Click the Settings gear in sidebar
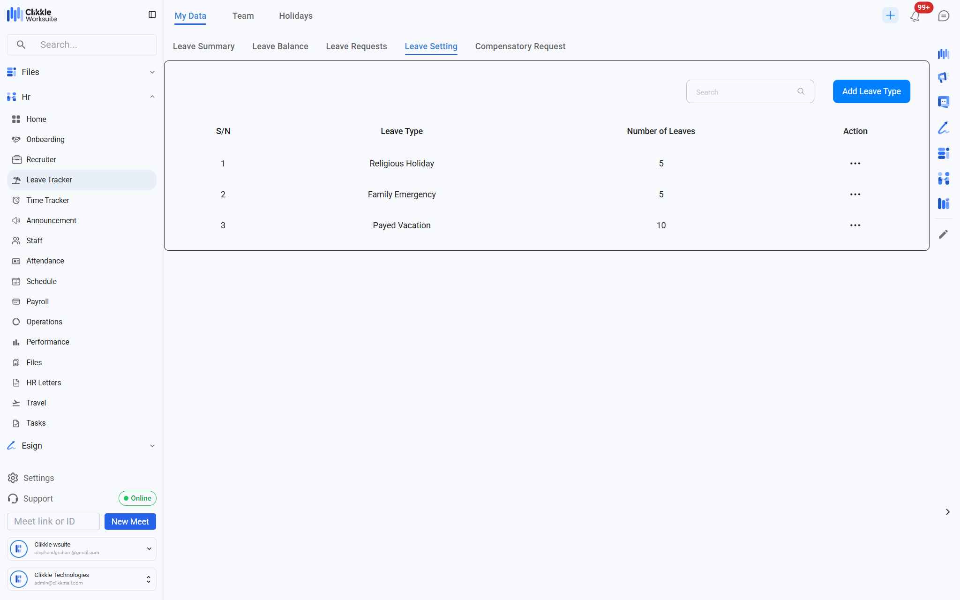The image size is (960, 600). [x=13, y=478]
